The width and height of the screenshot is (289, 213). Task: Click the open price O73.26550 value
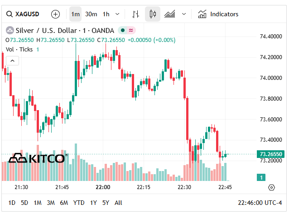tap(19, 40)
